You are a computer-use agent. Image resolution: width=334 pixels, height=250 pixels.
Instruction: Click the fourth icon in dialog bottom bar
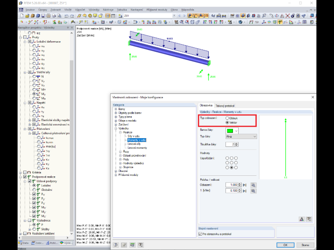[x=141, y=245]
